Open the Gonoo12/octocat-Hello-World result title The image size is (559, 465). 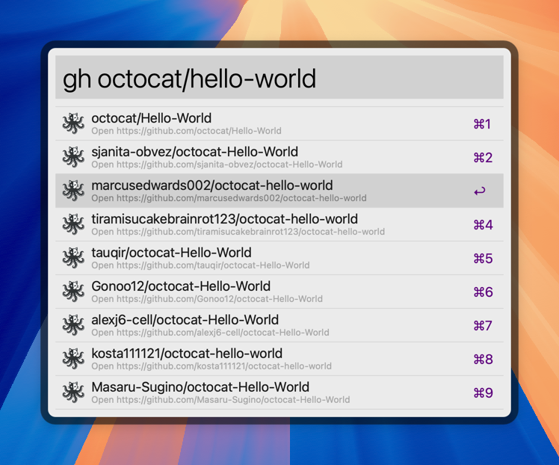pos(181,286)
